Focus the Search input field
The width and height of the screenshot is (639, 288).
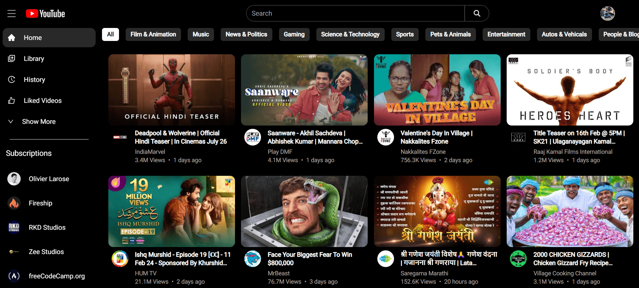click(355, 13)
